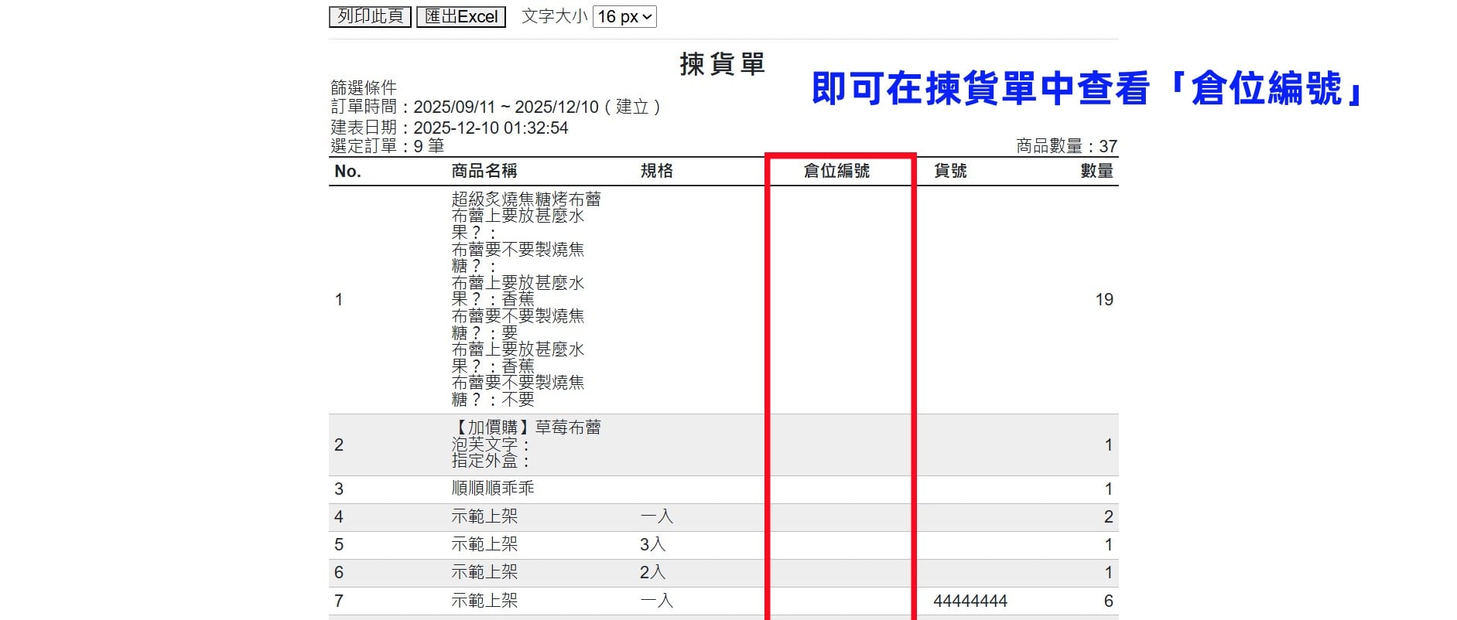This screenshot has width=1457, height=620.
Task: Click the 匯出Excel export button
Action: [461, 16]
